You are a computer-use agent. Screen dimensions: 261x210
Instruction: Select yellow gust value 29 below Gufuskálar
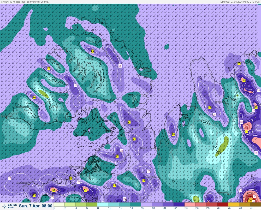34,195
